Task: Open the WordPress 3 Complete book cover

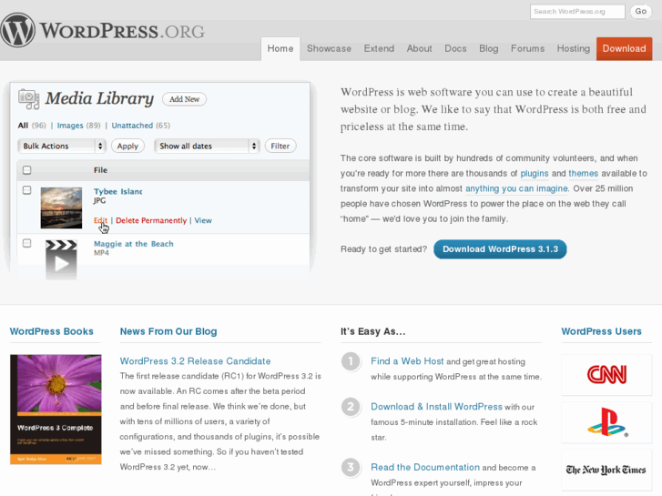Action: (x=56, y=410)
